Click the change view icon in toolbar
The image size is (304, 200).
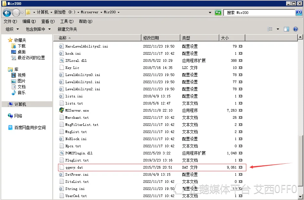[x=270, y=29]
